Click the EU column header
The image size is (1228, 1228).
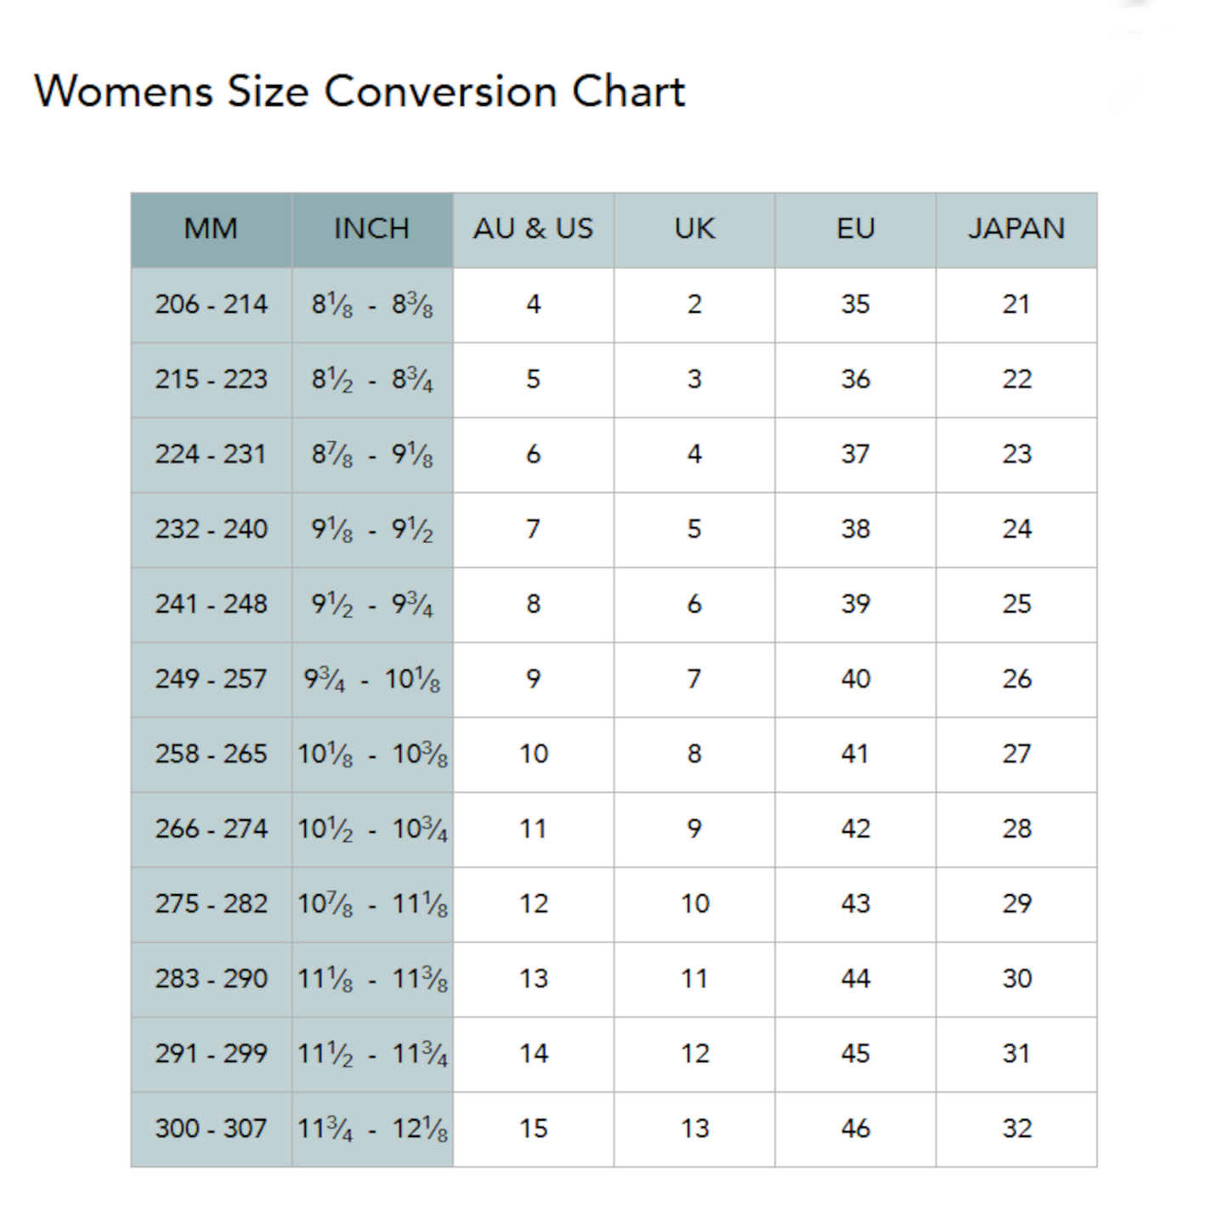[855, 229]
